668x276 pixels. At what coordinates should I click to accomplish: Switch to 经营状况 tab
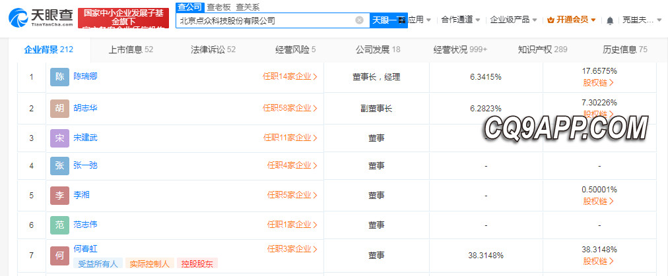pos(460,50)
